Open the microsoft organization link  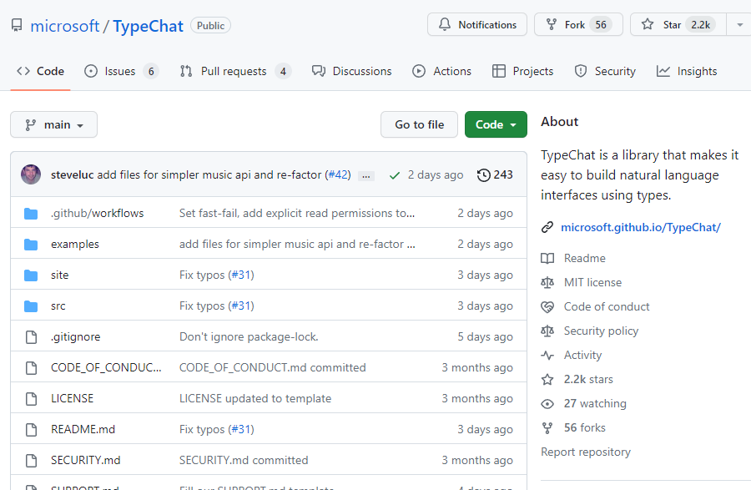64,26
